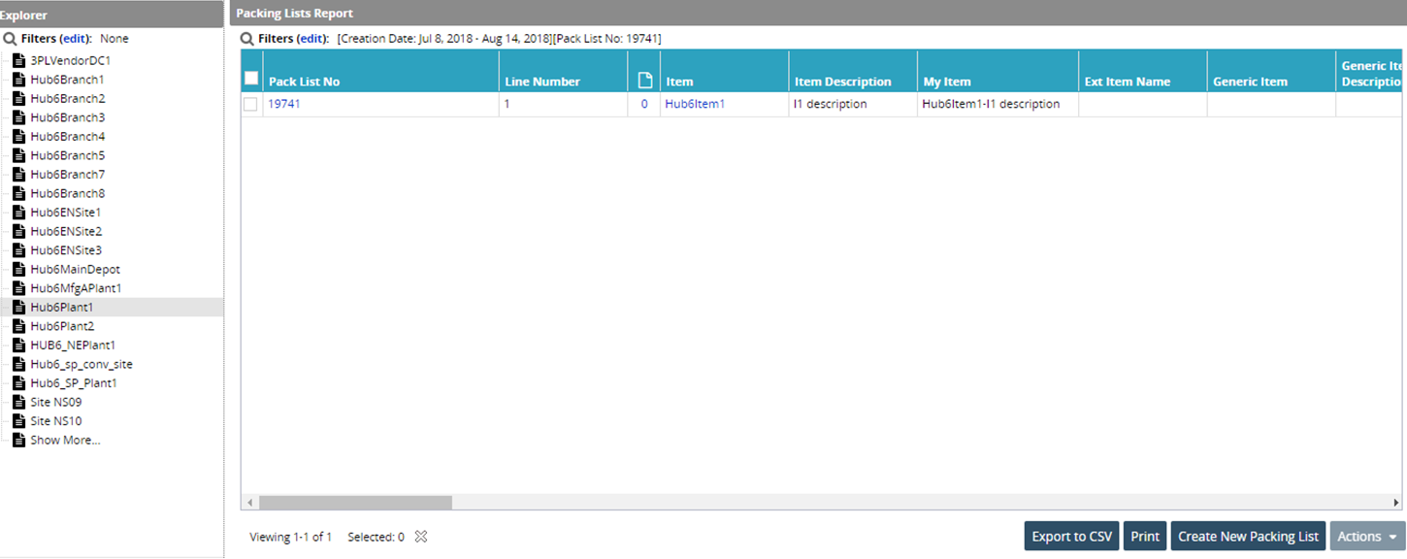Clear selection with the X icon

[421, 537]
